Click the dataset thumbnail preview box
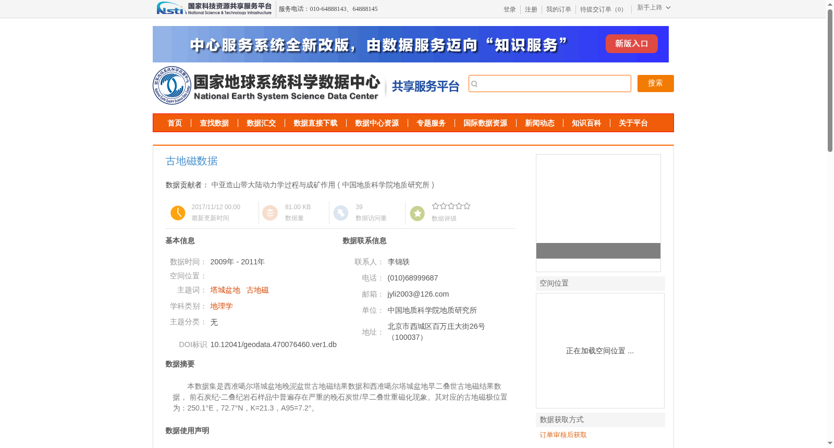The image size is (834, 448). point(598,213)
